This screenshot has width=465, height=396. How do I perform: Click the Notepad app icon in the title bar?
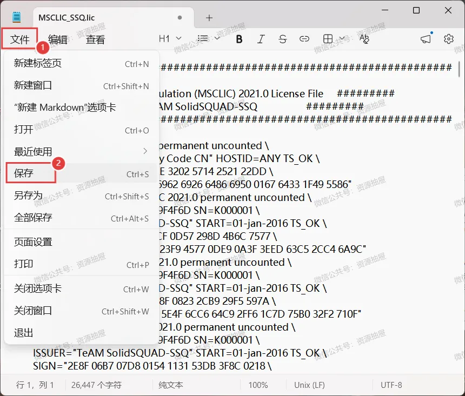(x=17, y=17)
